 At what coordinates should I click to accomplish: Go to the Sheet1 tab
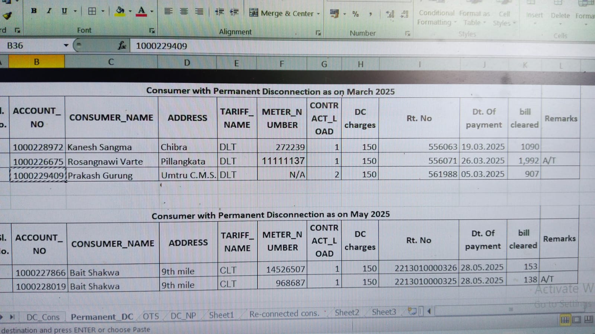pyautogui.click(x=221, y=315)
